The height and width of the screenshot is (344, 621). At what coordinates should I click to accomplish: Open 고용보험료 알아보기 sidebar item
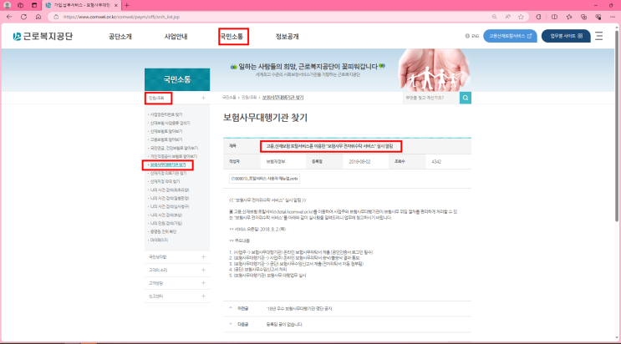click(166, 139)
